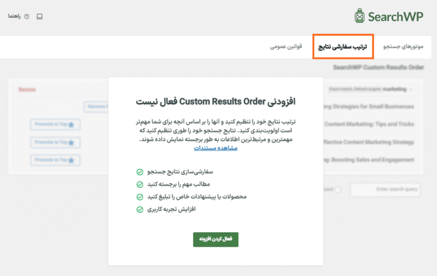Click check icon beside محصولات یا پیشنهادات خاص

[140, 197]
